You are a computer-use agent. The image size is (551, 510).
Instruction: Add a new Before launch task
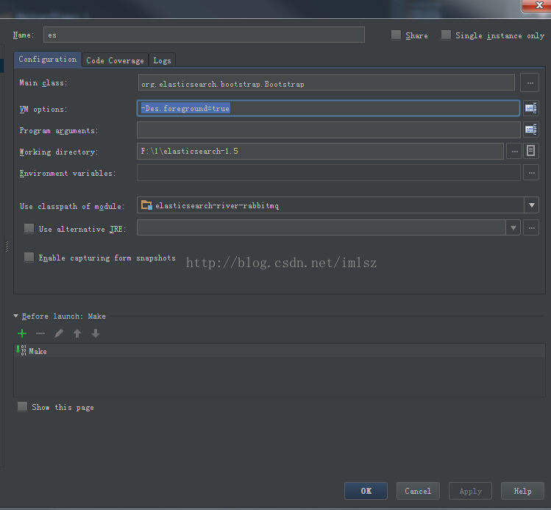22,333
